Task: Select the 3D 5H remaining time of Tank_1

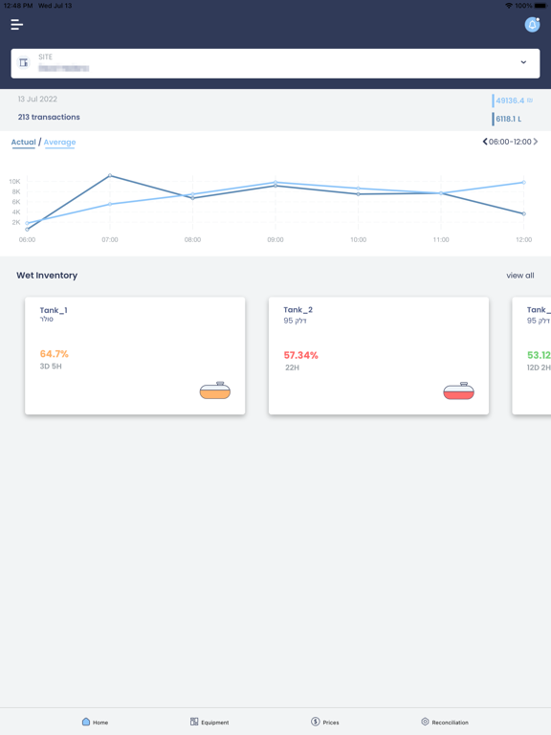Action: 51,367
